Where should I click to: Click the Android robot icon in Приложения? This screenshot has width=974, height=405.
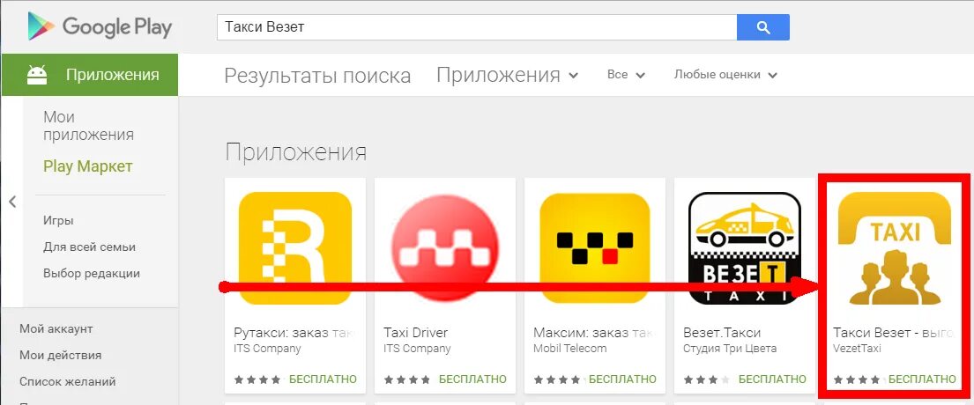(37, 75)
